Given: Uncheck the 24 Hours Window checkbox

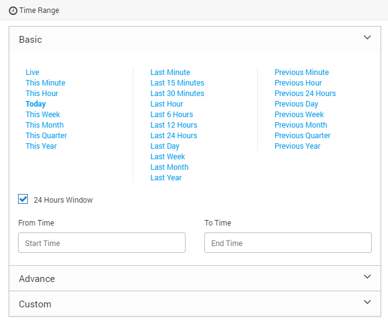Looking at the screenshot, I should 23,199.
